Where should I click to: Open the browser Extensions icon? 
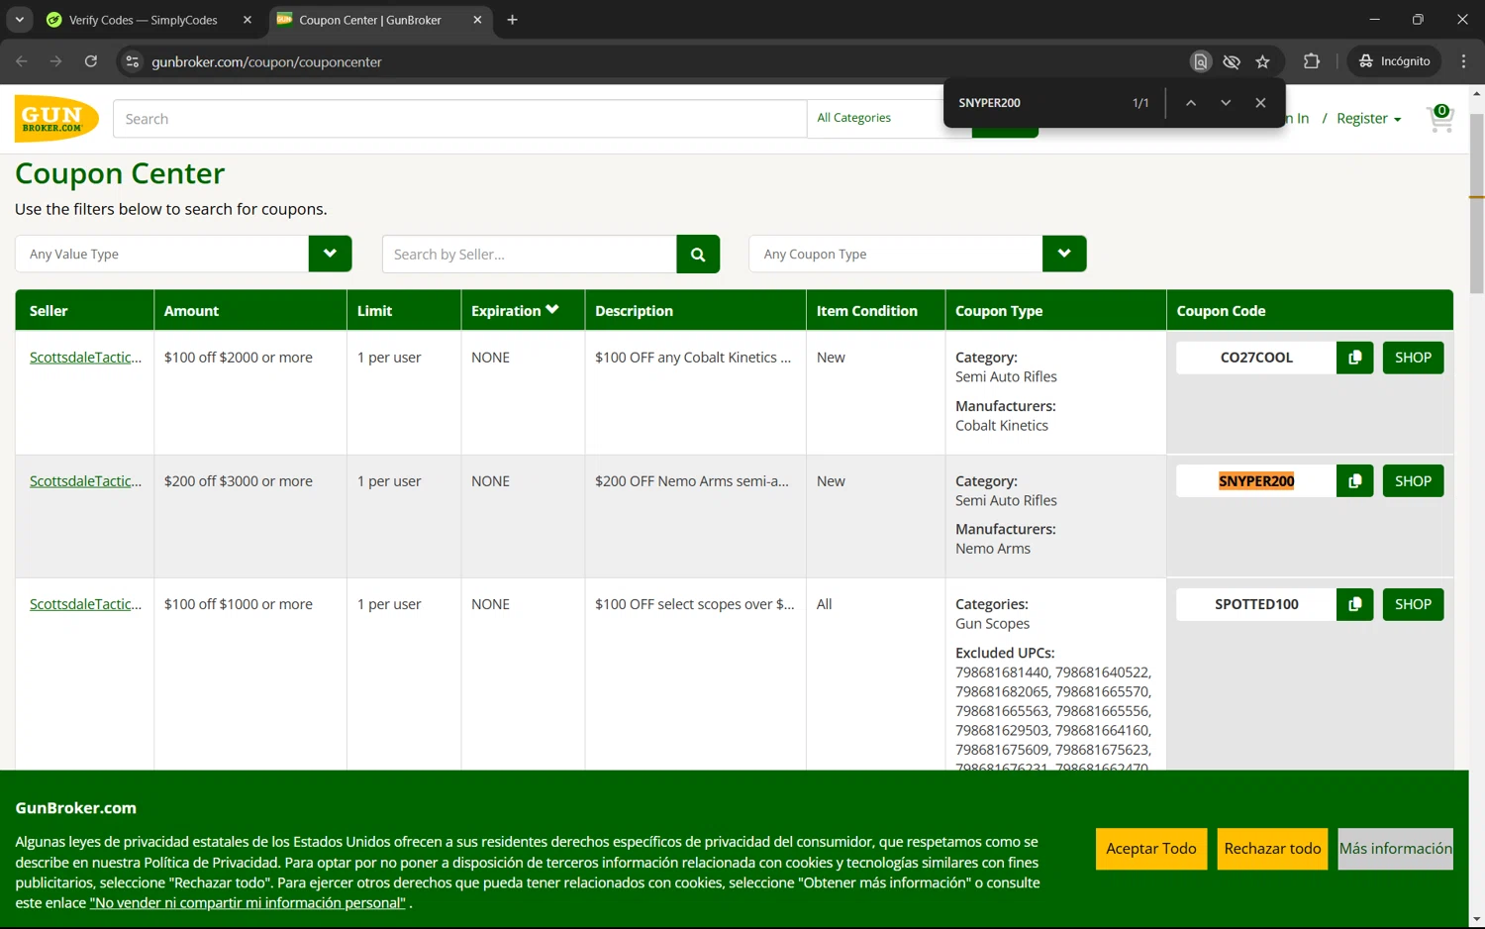click(x=1312, y=61)
